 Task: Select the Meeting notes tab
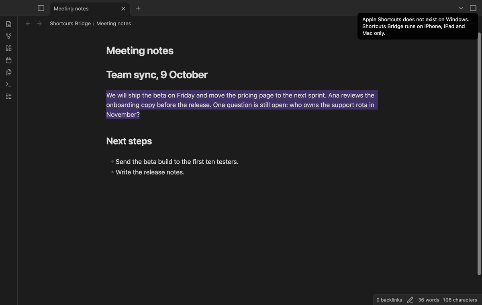click(90, 8)
